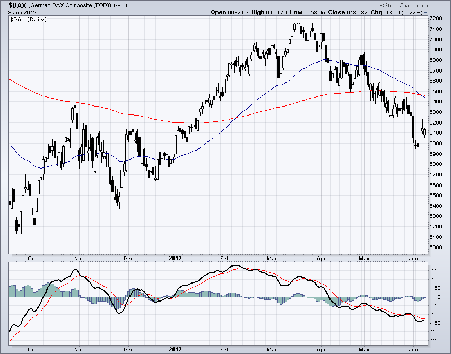The image size is (451, 354).
Task: Click the Nov label under the price chart
Action: click(79, 258)
